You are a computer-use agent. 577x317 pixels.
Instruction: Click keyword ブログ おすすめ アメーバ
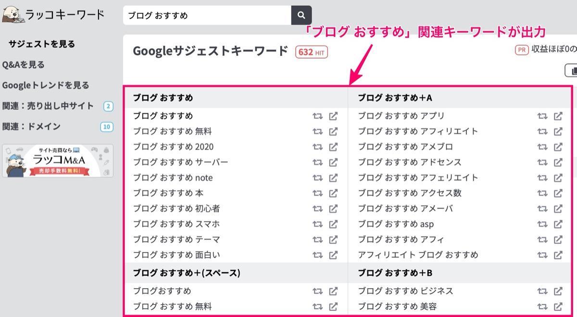405,208
